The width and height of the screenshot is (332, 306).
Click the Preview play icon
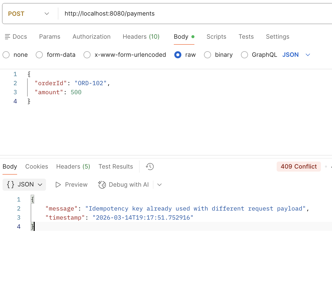coord(58,185)
